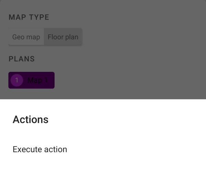The width and height of the screenshot is (206, 174).
Task: Click dimmed area right of Floor plan
Action: point(137,37)
